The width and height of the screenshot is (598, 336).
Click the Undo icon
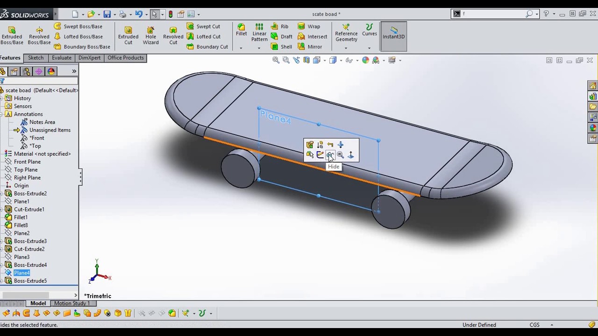[x=139, y=14]
